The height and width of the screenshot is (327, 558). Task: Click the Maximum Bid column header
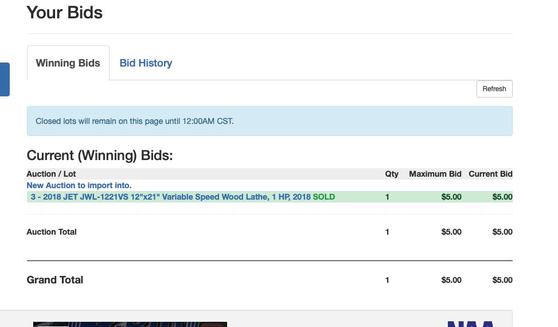(435, 174)
